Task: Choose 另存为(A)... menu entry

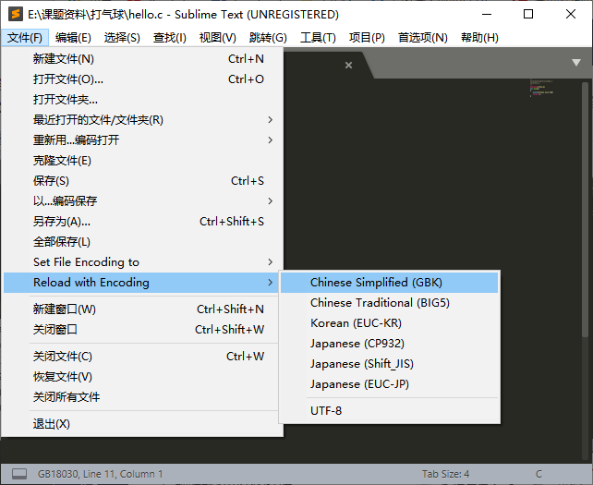Action: pos(142,222)
